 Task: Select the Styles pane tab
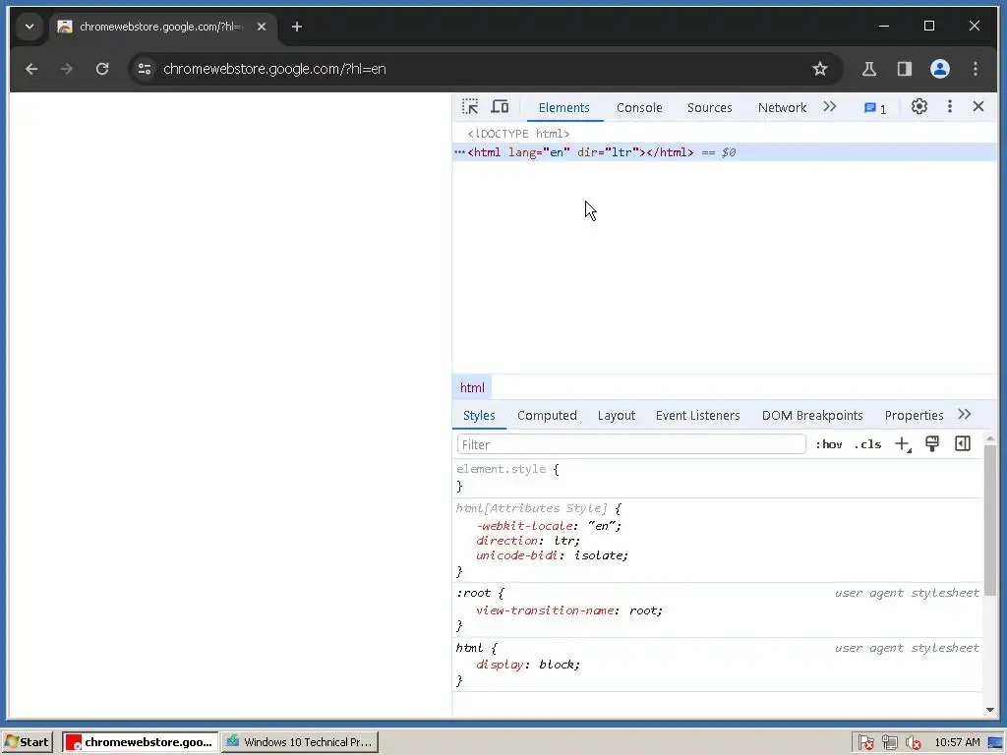(479, 416)
